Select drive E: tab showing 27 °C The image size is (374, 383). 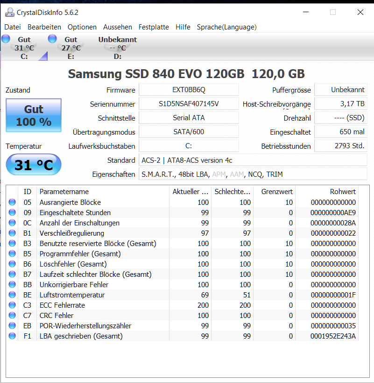pos(71,48)
